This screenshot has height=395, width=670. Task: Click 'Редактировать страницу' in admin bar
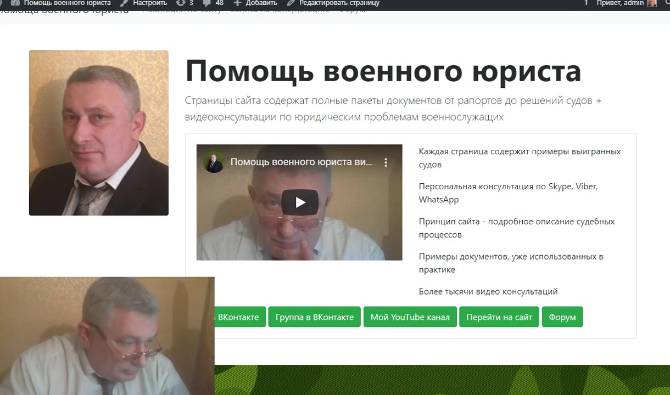coord(333,3)
